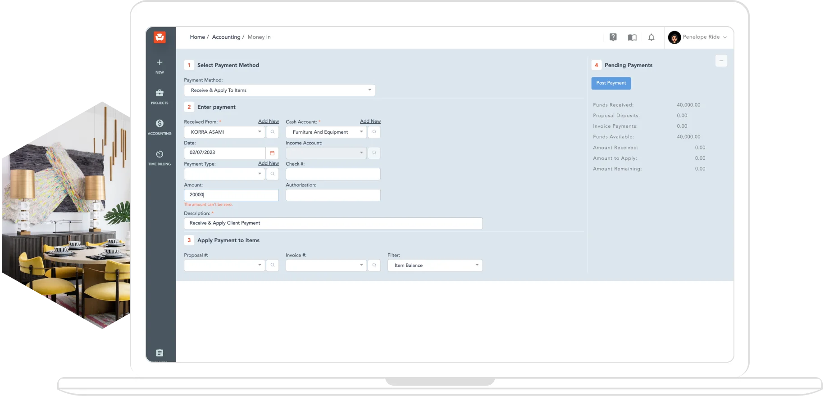Click into the Description field

(333, 223)
